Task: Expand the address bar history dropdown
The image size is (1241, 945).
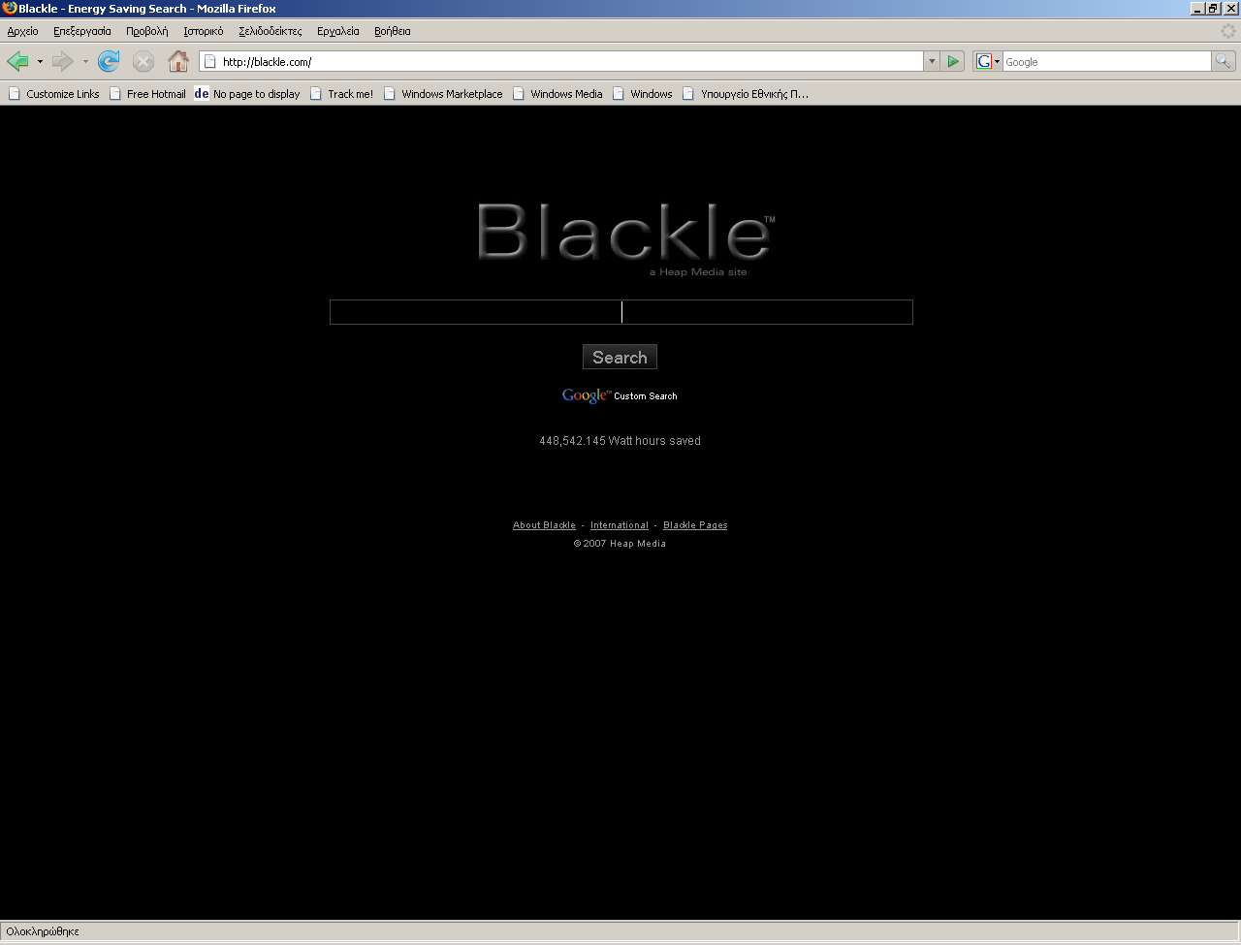Action: (x=932, y=62)
